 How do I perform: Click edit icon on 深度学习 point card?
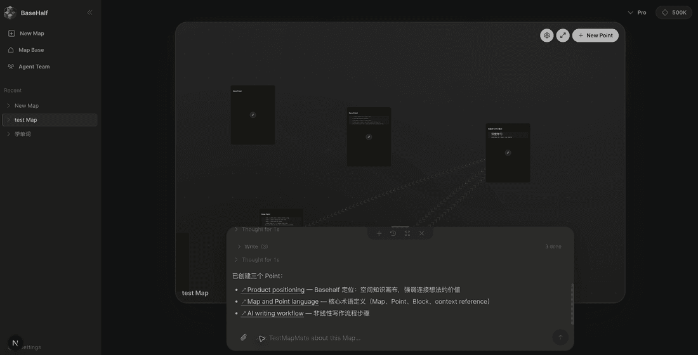pyautogui.click(x=508, y=153)
